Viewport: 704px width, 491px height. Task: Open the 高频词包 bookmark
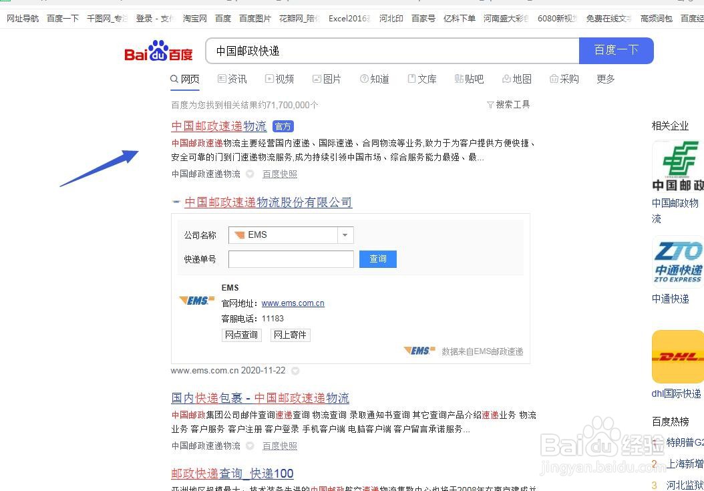[657, 19]
